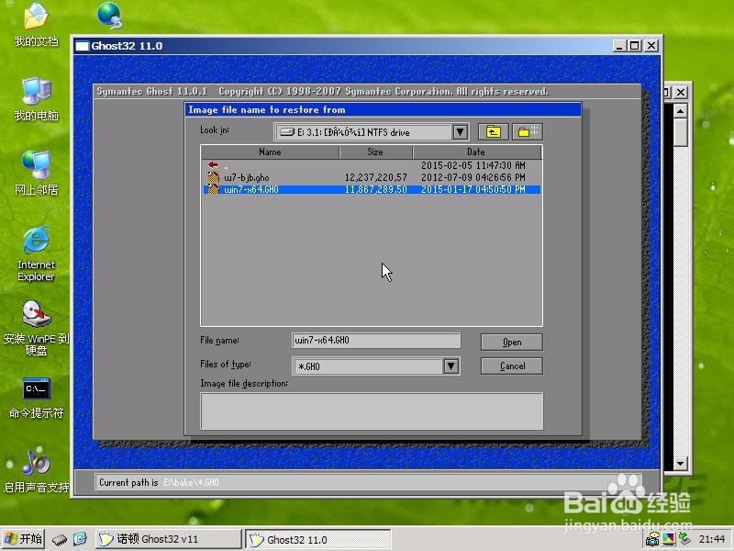Screen dimensions: 734x551
Task: Open the 命令提示符 desktop icon
Action: [36, 398]
